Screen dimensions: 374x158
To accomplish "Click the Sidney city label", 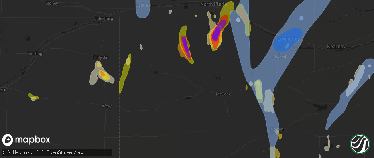I will pyautogui.click(x=51, y=3).
